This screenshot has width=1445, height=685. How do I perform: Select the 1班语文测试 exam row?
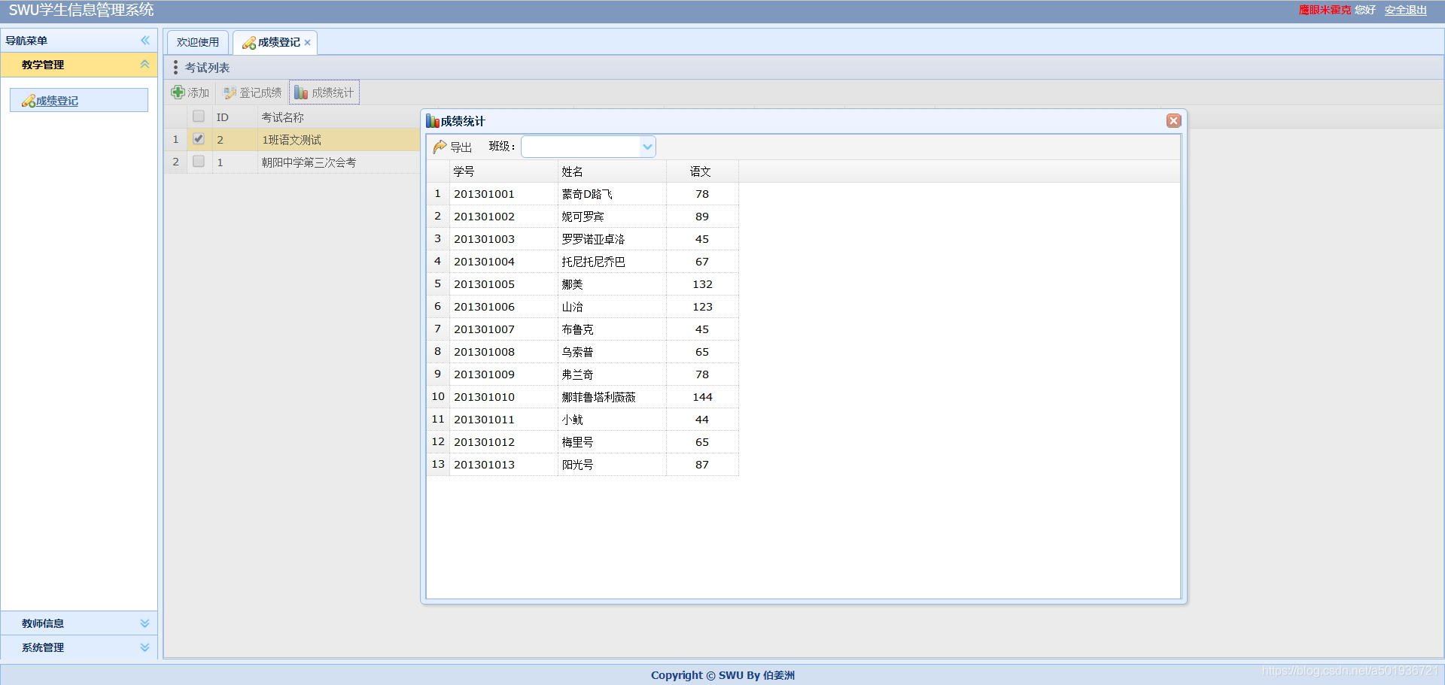(x=292, y=140)
